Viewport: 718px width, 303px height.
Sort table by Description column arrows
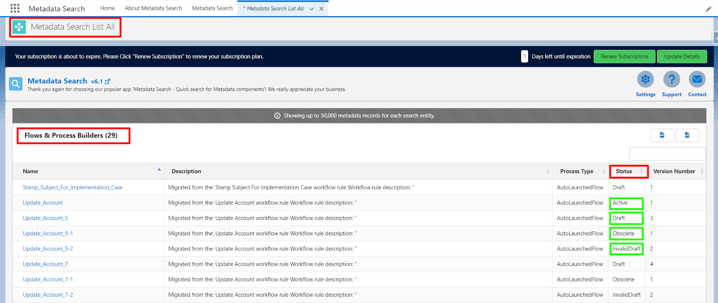coord(548,171)
